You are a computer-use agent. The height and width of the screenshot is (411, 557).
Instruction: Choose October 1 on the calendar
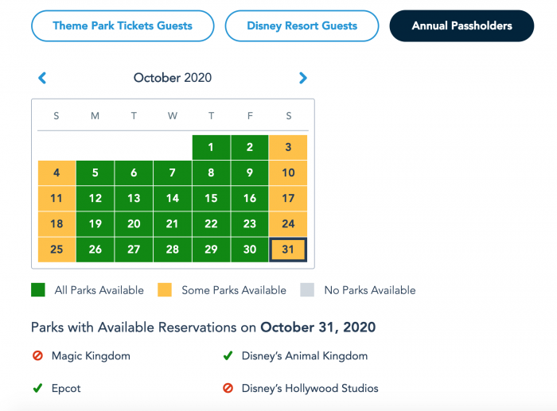pos(211,147)
